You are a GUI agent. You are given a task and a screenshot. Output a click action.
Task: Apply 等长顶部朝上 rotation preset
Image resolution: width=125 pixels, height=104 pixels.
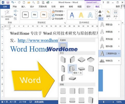pyautogui.click(x=81, y=60)
